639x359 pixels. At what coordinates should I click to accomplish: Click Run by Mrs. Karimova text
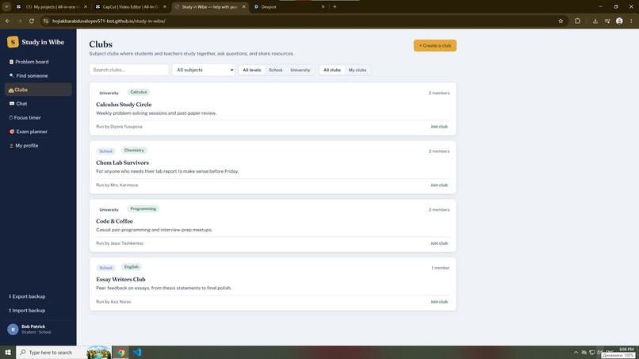[x=117, y=185]
